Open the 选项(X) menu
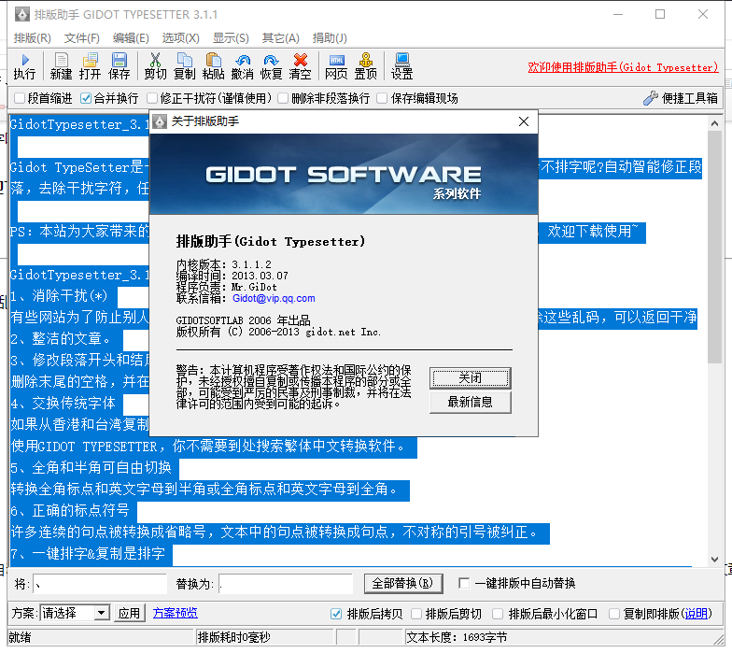Viewport: 732px width, 653px height. coord(181,37)
